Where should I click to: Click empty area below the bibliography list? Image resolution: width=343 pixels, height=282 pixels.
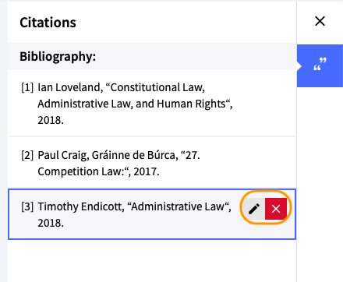point(152,261)
